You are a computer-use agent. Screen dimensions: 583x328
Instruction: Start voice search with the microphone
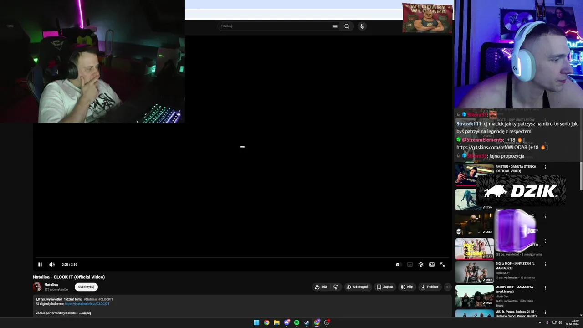(x=362, y=26)
